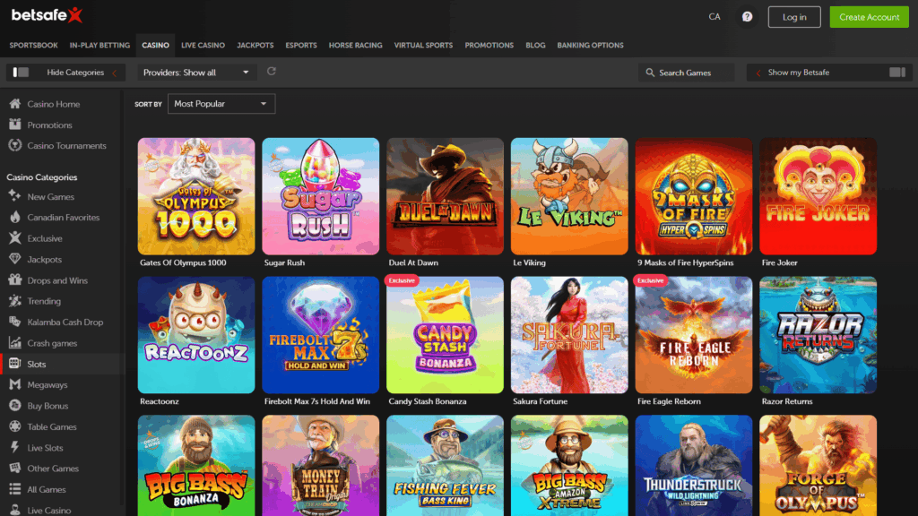Click the Log in button
Image resolution: width=918 pixels, height=516 pixels.
[x=794, y=16]
